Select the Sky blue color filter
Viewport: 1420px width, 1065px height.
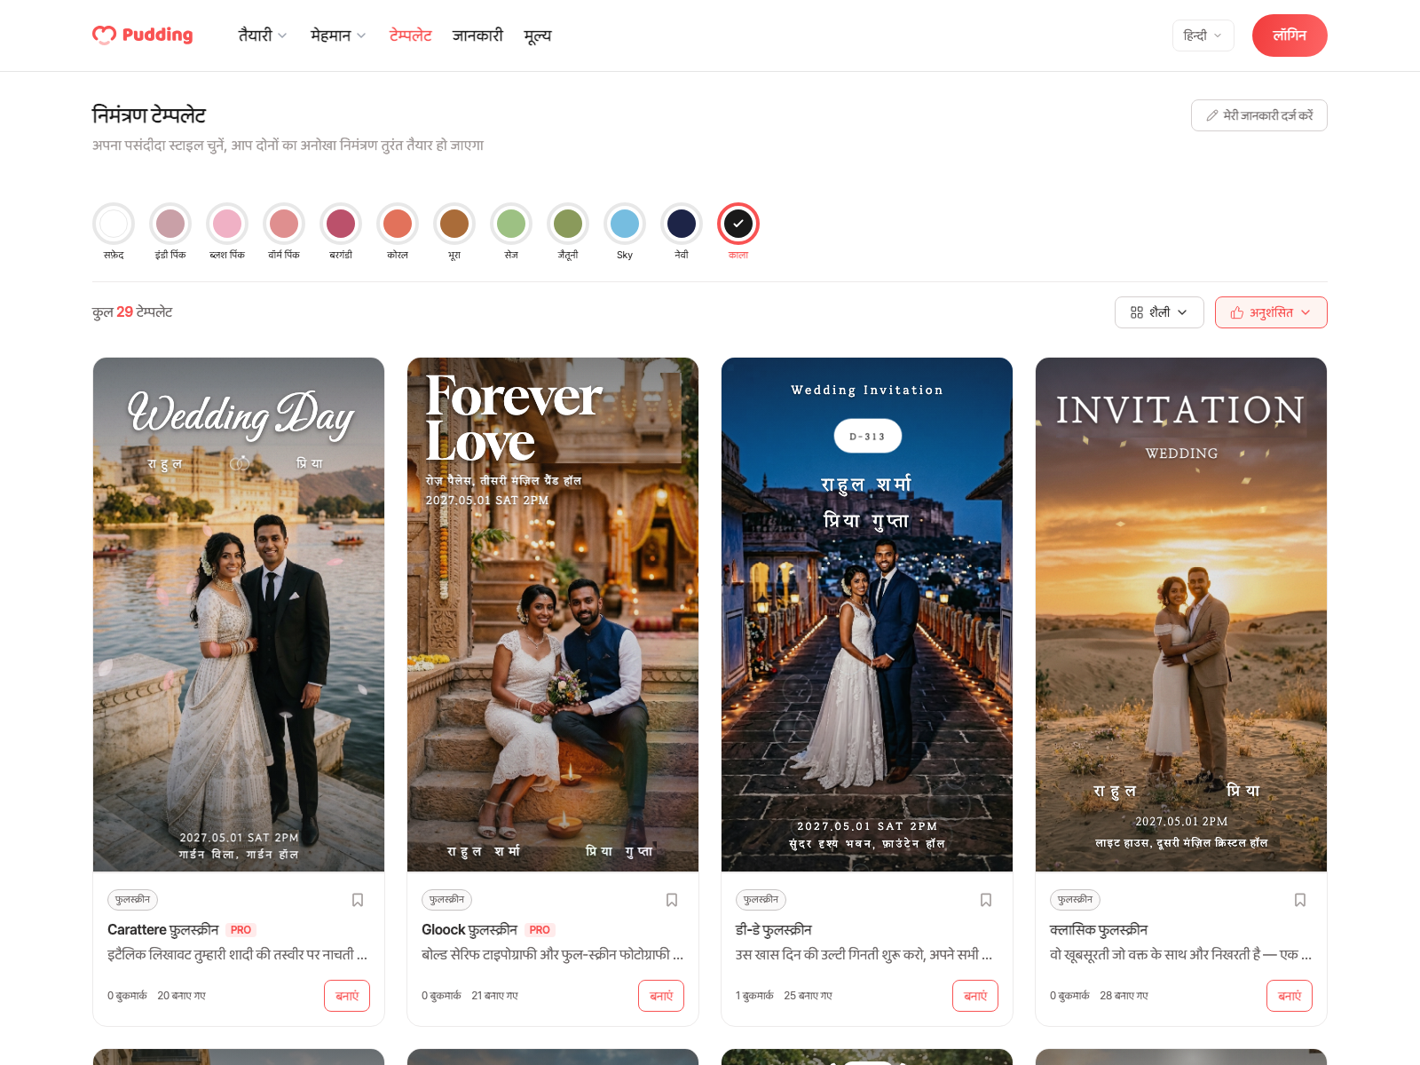625,224
